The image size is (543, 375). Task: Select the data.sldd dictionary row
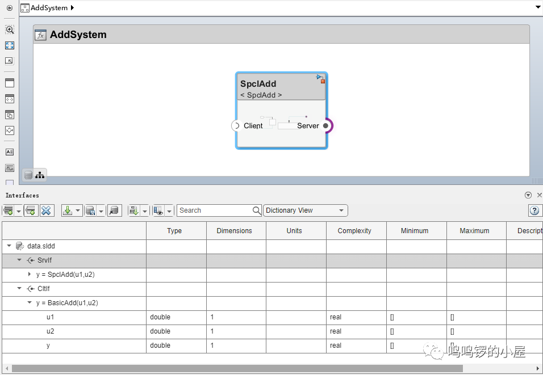(x=272, y=246)
